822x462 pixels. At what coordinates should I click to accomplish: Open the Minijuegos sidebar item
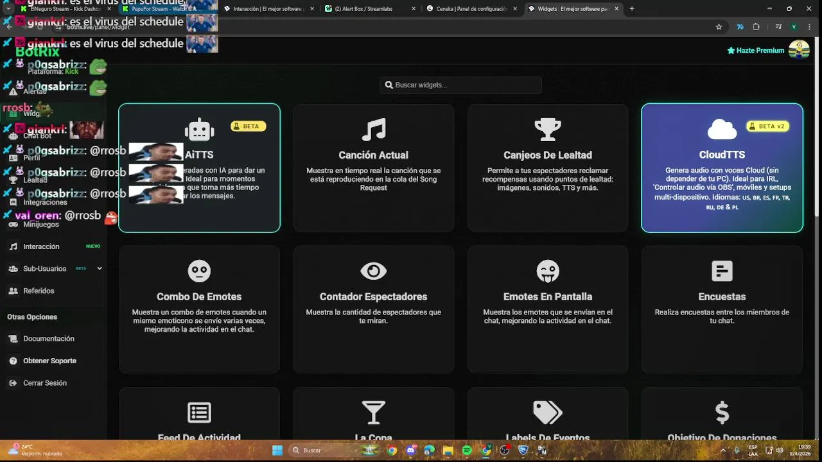pyautogui.click(x=41, y=225)
